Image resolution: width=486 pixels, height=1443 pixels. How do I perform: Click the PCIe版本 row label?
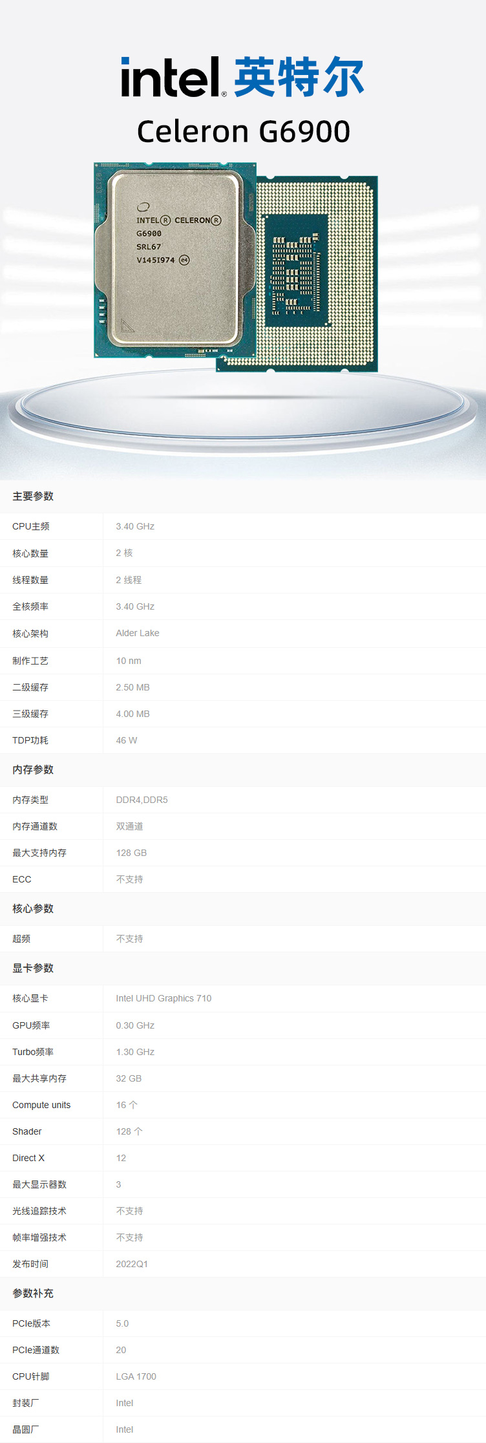pyautogui.click(x=31, y=1323)
